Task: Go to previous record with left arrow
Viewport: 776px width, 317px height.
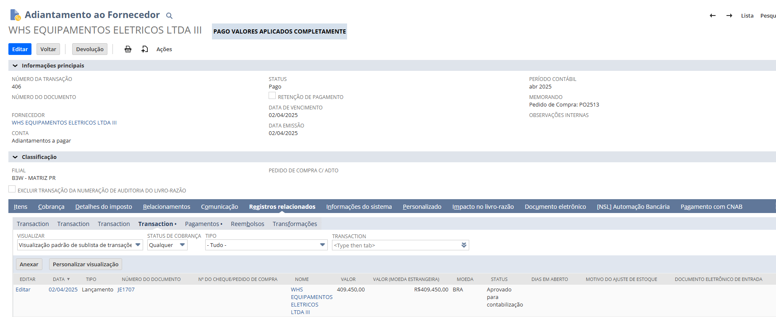Action: click(712, 16)
